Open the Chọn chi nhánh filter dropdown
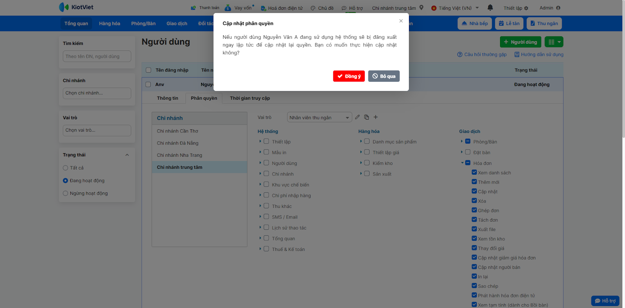625x308 pixels. coord(97,93)
